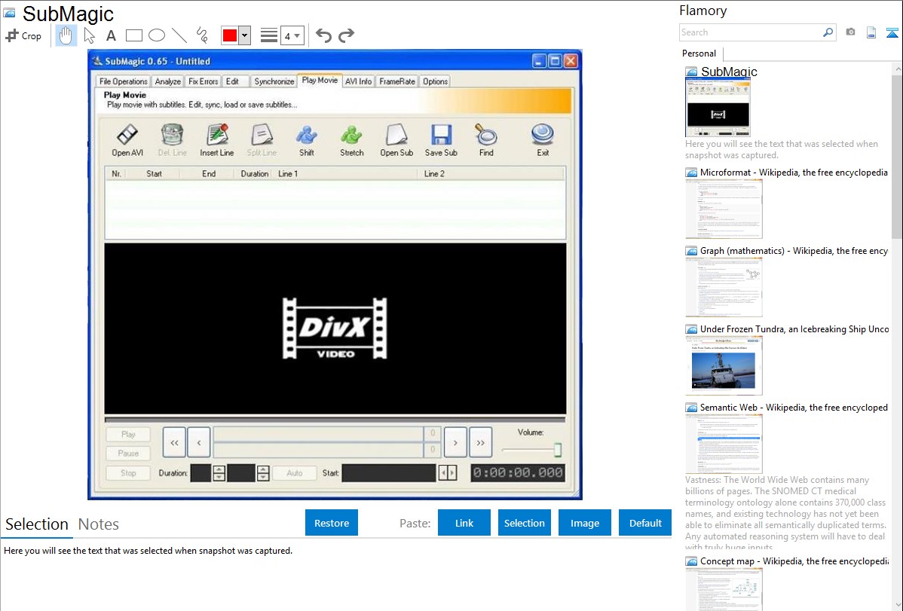Open the Synchronize tab
The height and width of the screenshot is (611, 903).
click(274, 82)
